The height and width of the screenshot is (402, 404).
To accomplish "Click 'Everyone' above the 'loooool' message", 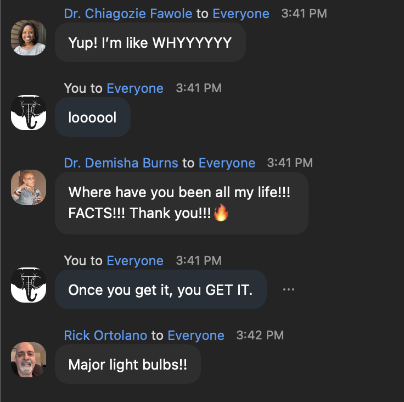I will (135, 88).
